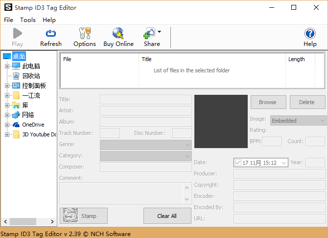
Task: Click the 网络 network icon
Action: (16, 115)
